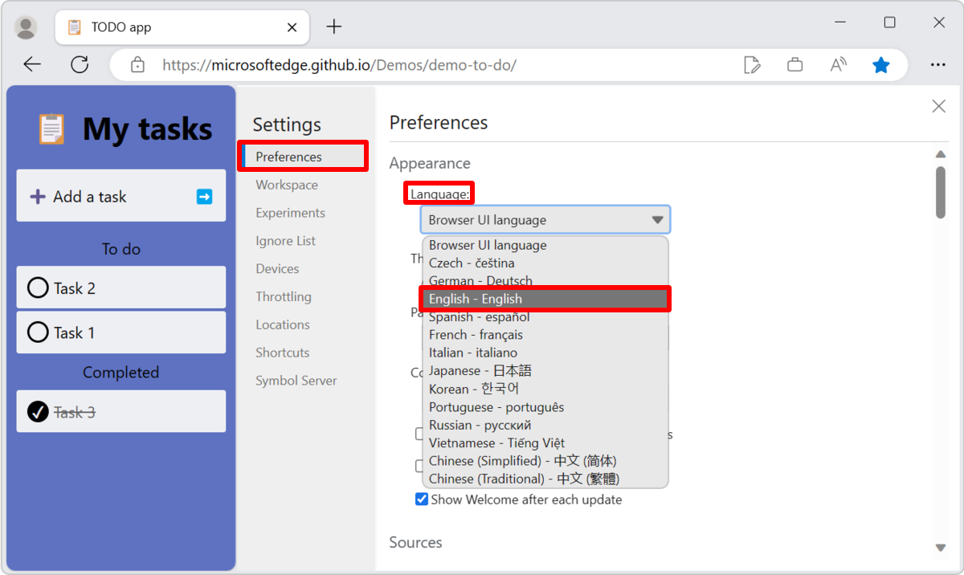The width and height of the screenshot is (964, 575).
Task: Click inside the address bar
Action: (x=402, y=65)
